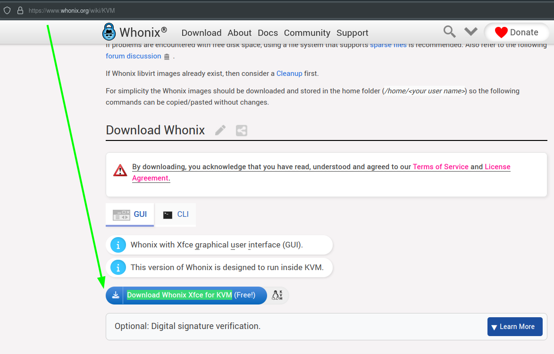Click the Linux KVM penguin icon
The width and height of the screenshot is (554, 354).
[277, 295]
